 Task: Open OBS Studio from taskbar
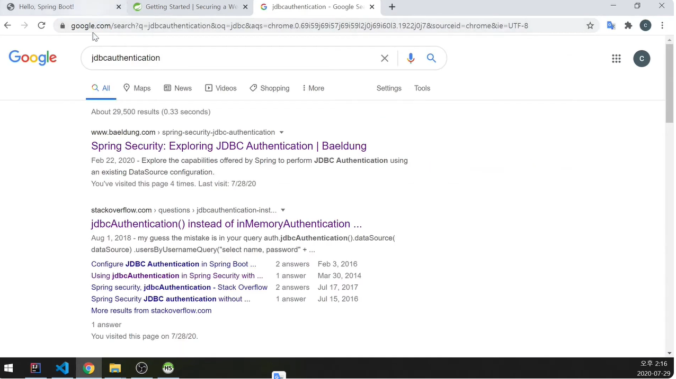click(141, 368)
